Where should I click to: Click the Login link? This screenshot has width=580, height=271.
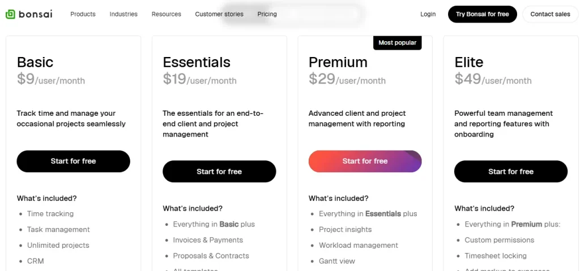pos(428,14)
